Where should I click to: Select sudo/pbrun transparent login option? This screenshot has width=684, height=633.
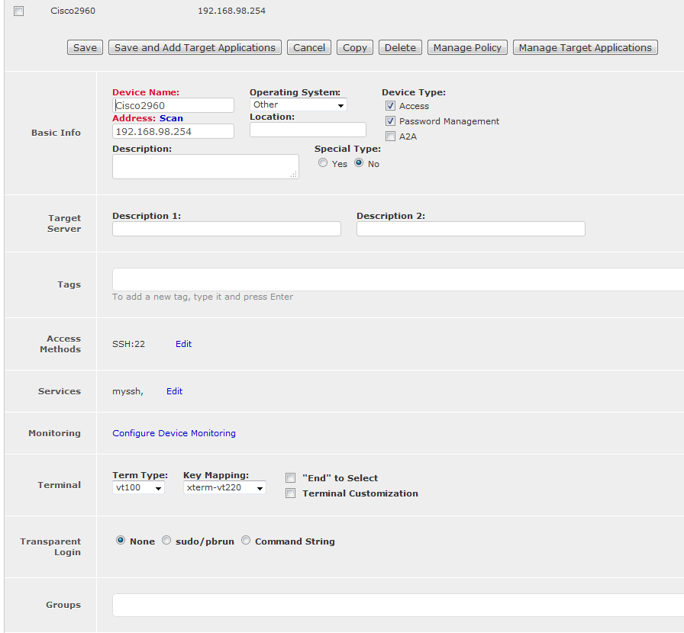[166, 541]
